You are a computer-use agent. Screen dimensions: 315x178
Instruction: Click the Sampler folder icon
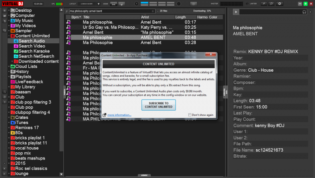point(13,31)
